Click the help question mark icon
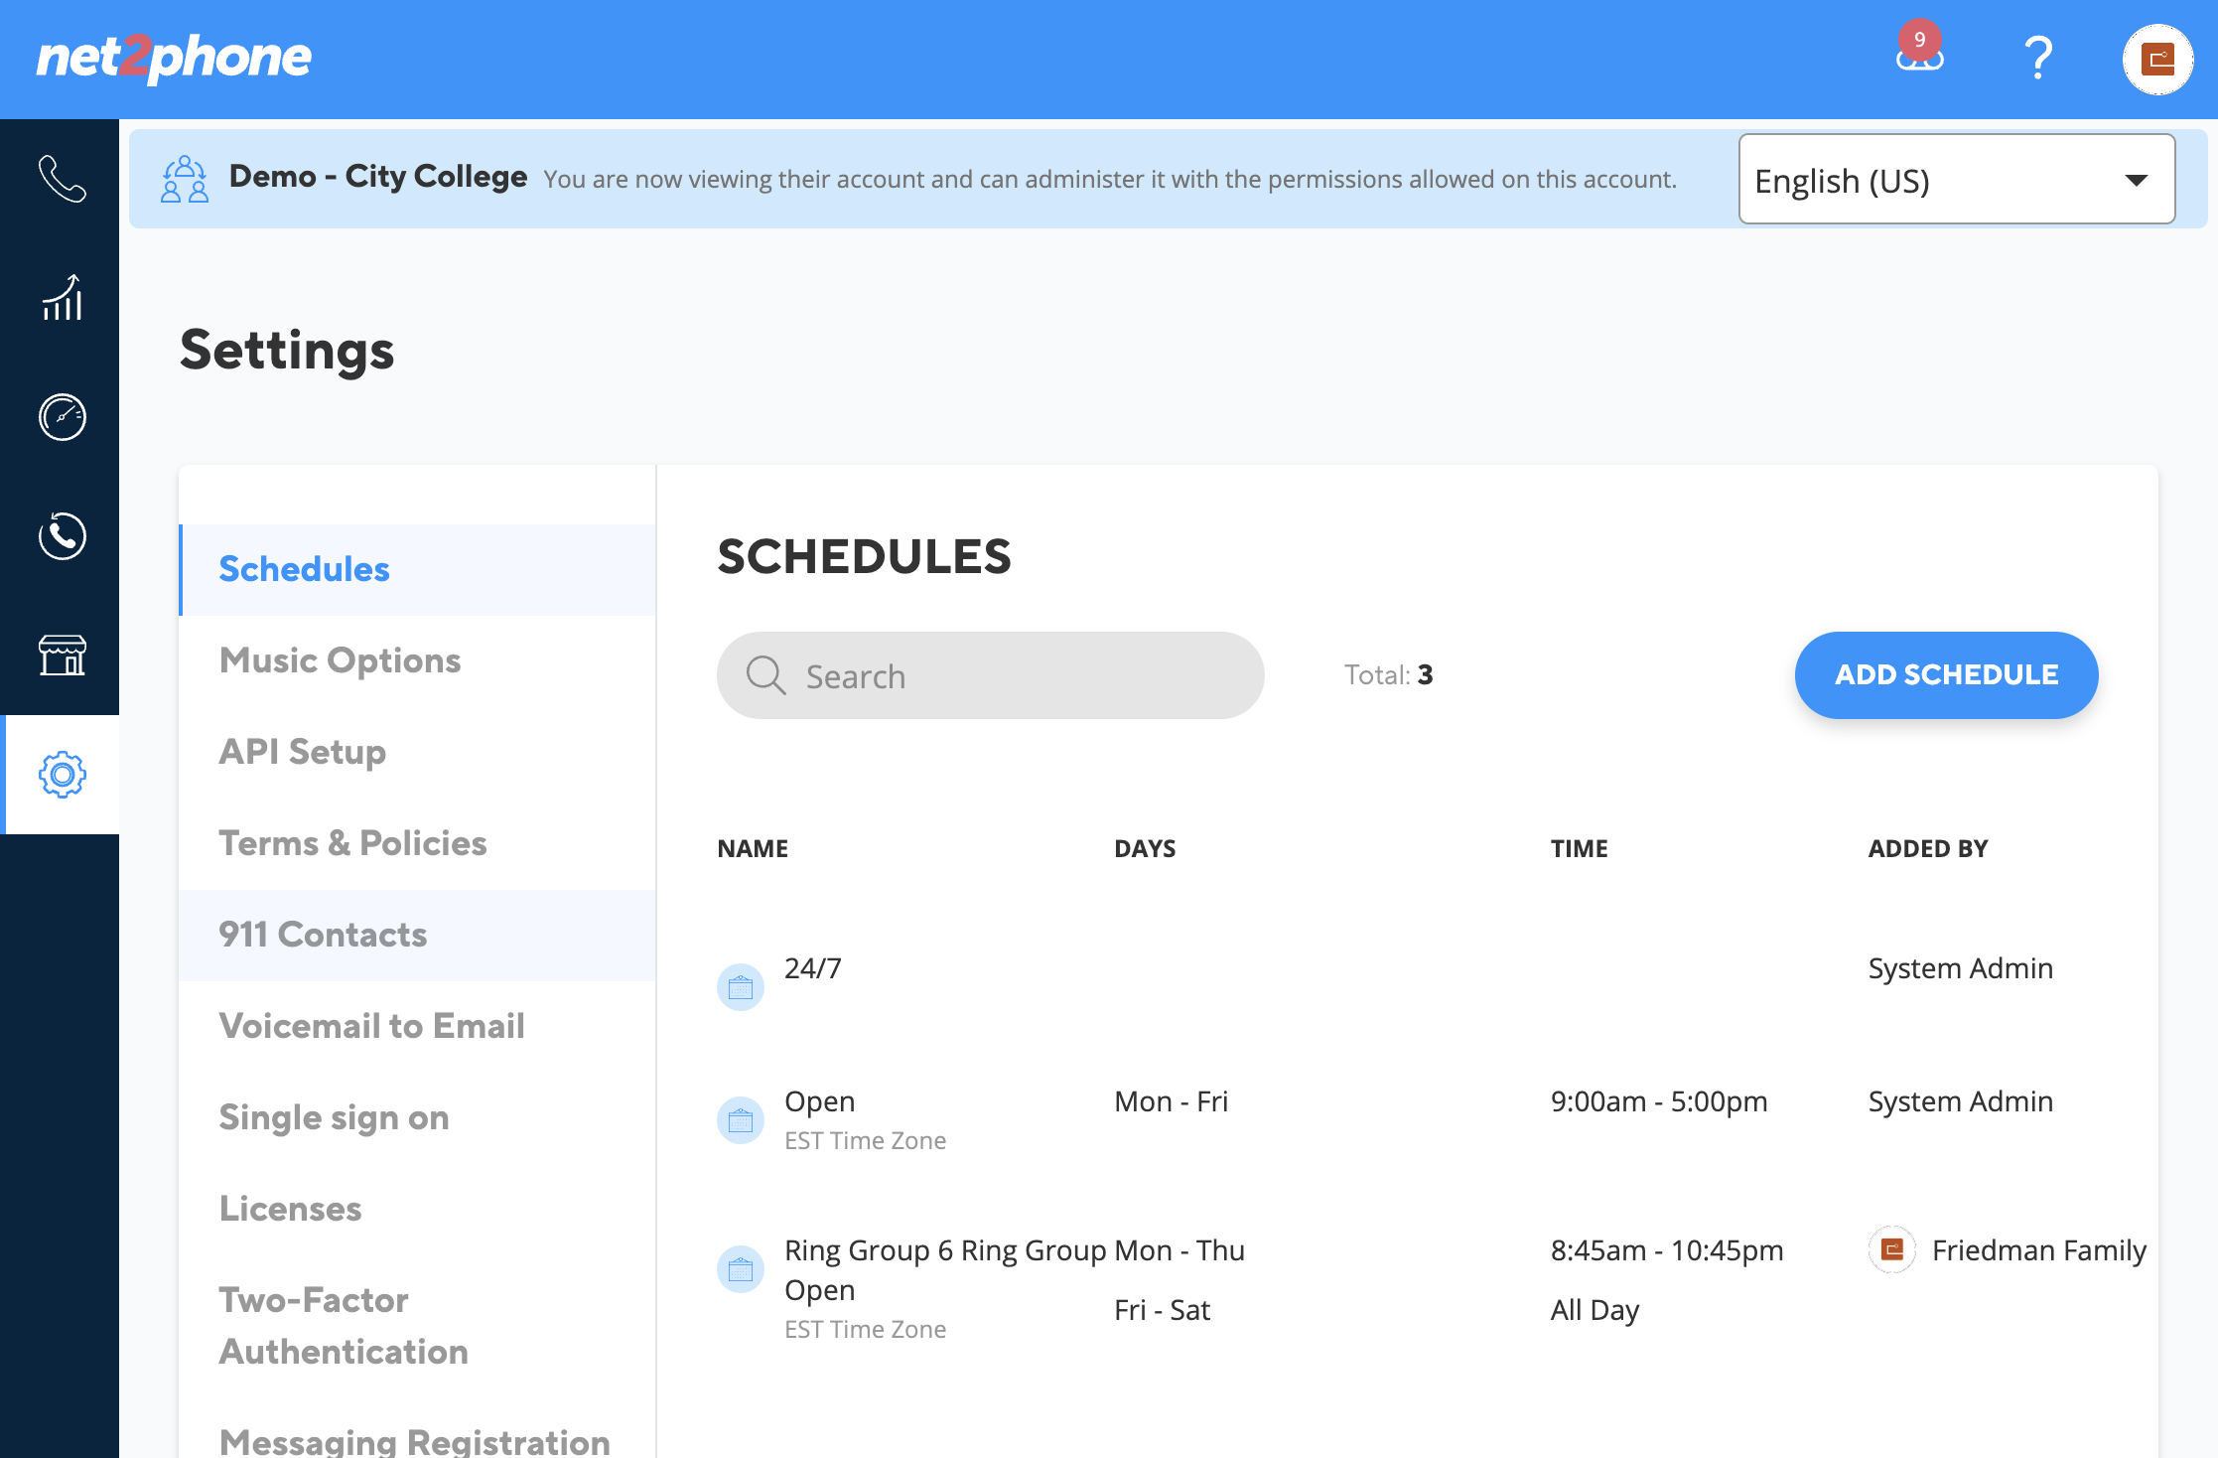The width and height of the screenshot is (2218, 1458). tap(2038, 58)
